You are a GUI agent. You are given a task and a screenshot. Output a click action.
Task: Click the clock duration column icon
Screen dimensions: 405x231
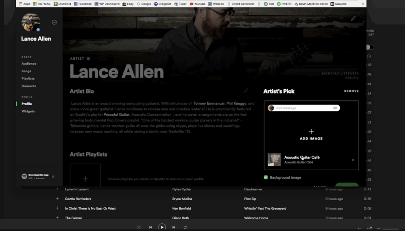[x=369, y=56]
